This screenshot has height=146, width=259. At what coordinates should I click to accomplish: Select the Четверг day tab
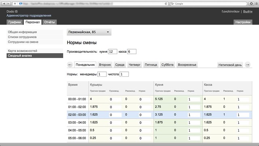pyautogui.click(x=134, y=65)
